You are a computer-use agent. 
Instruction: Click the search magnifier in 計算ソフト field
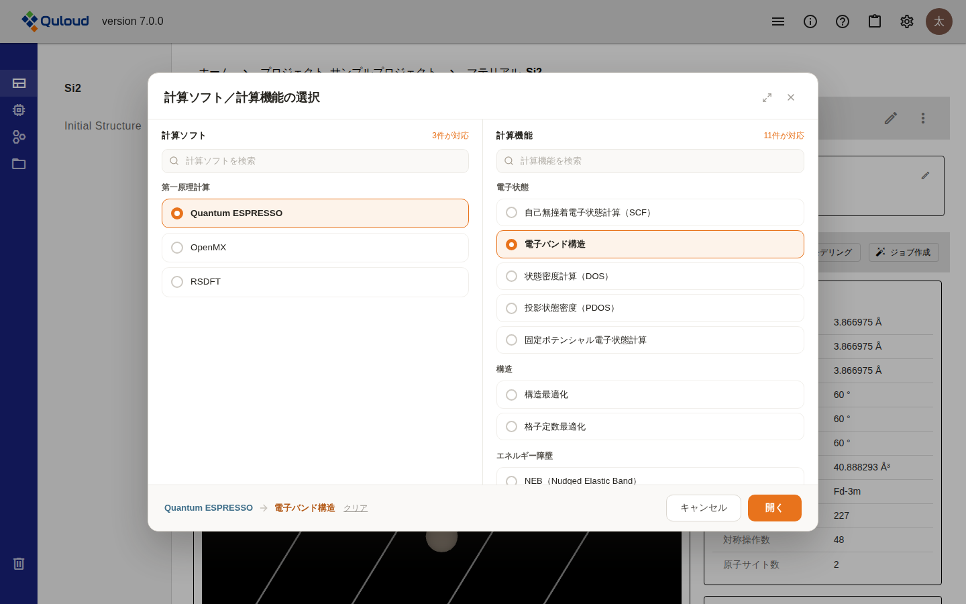(174, 161)
